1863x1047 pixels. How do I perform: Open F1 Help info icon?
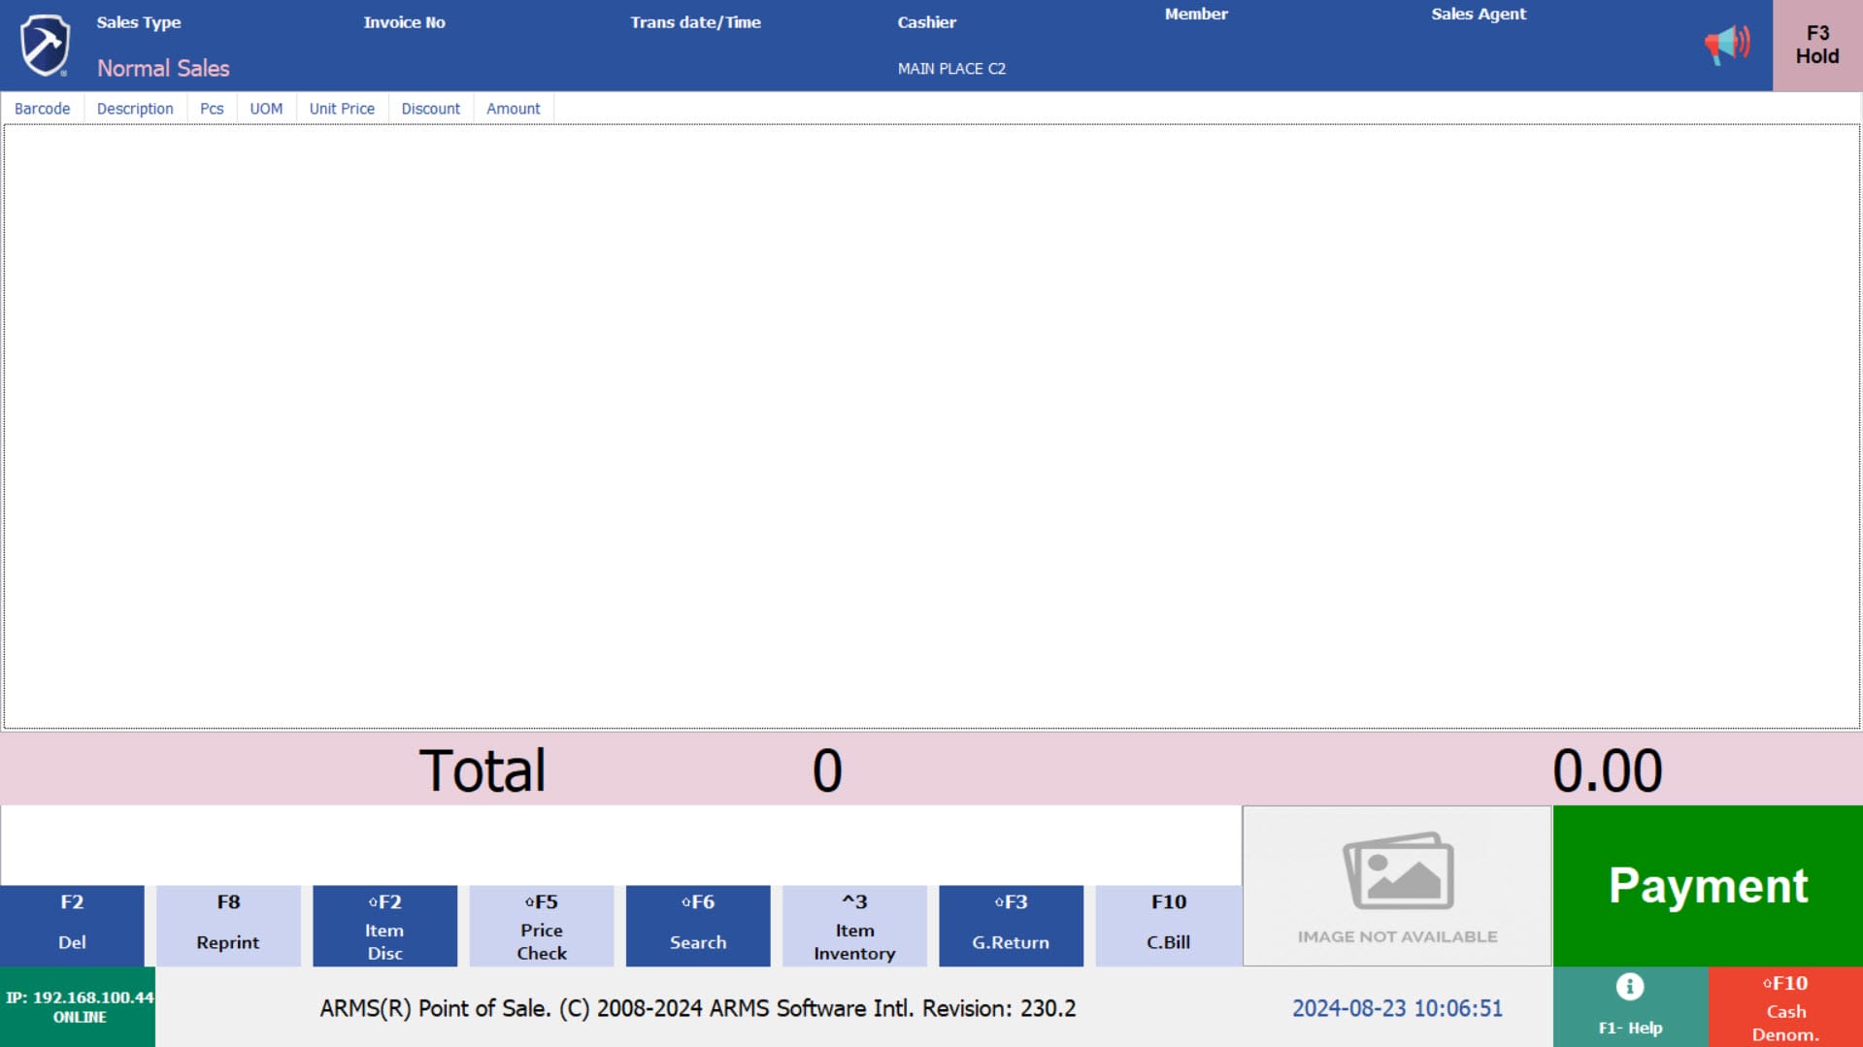(1629, 988)
